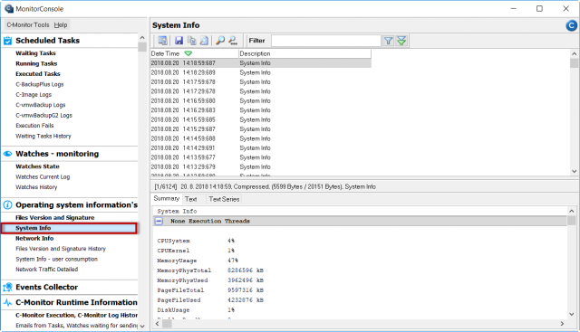Click inside the Filter text field
This screenshot has height=332, width=580.
click(x=326, y=41)
